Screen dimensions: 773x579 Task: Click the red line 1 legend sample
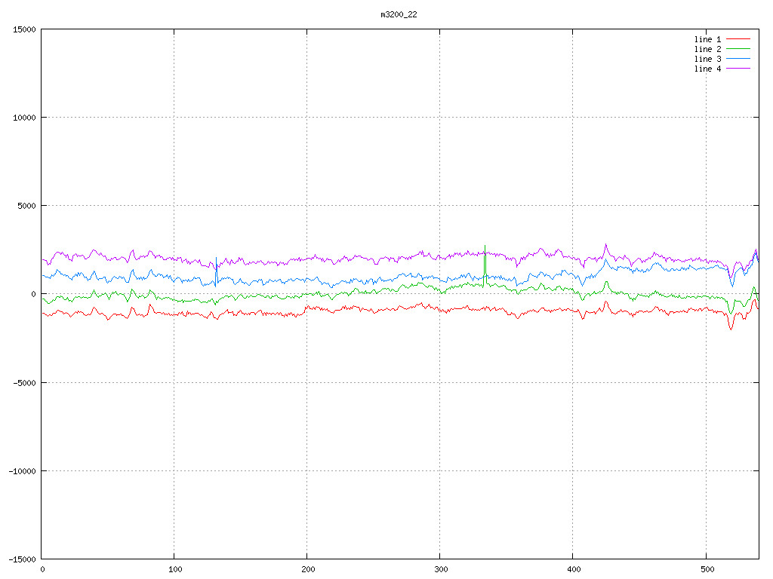click(x=738, y=39)
